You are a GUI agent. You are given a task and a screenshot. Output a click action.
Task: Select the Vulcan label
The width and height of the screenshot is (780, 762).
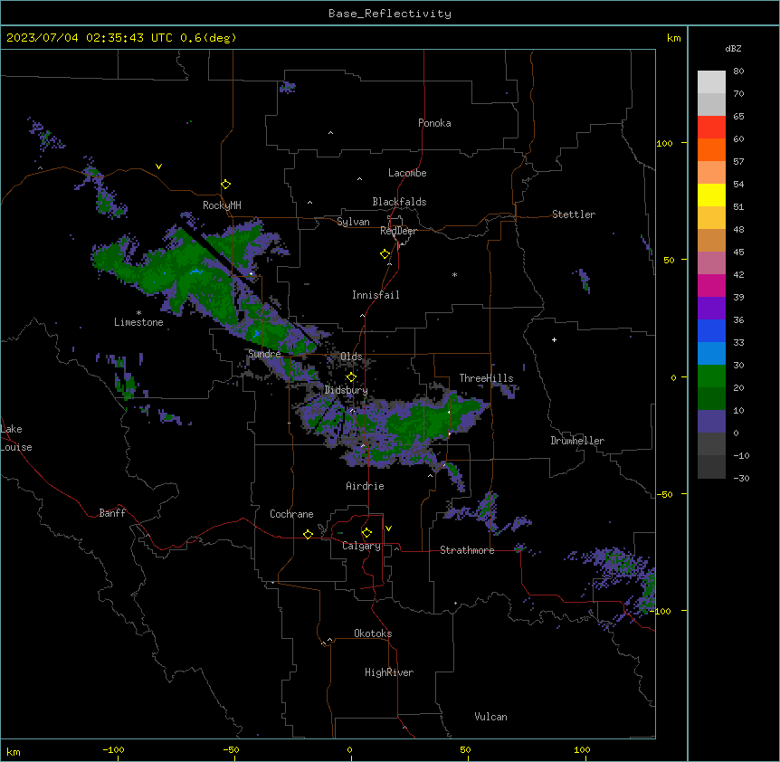(490, 717)
